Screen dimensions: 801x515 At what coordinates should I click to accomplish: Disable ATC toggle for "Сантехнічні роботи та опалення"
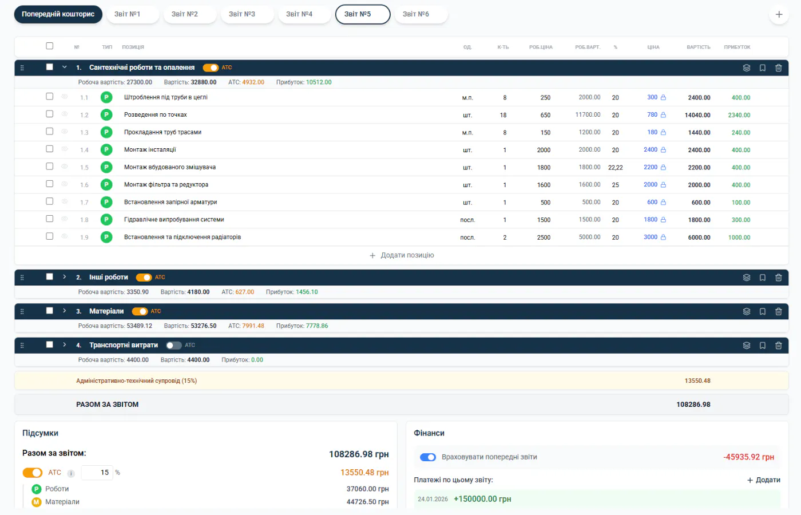(x=211, y=68)
